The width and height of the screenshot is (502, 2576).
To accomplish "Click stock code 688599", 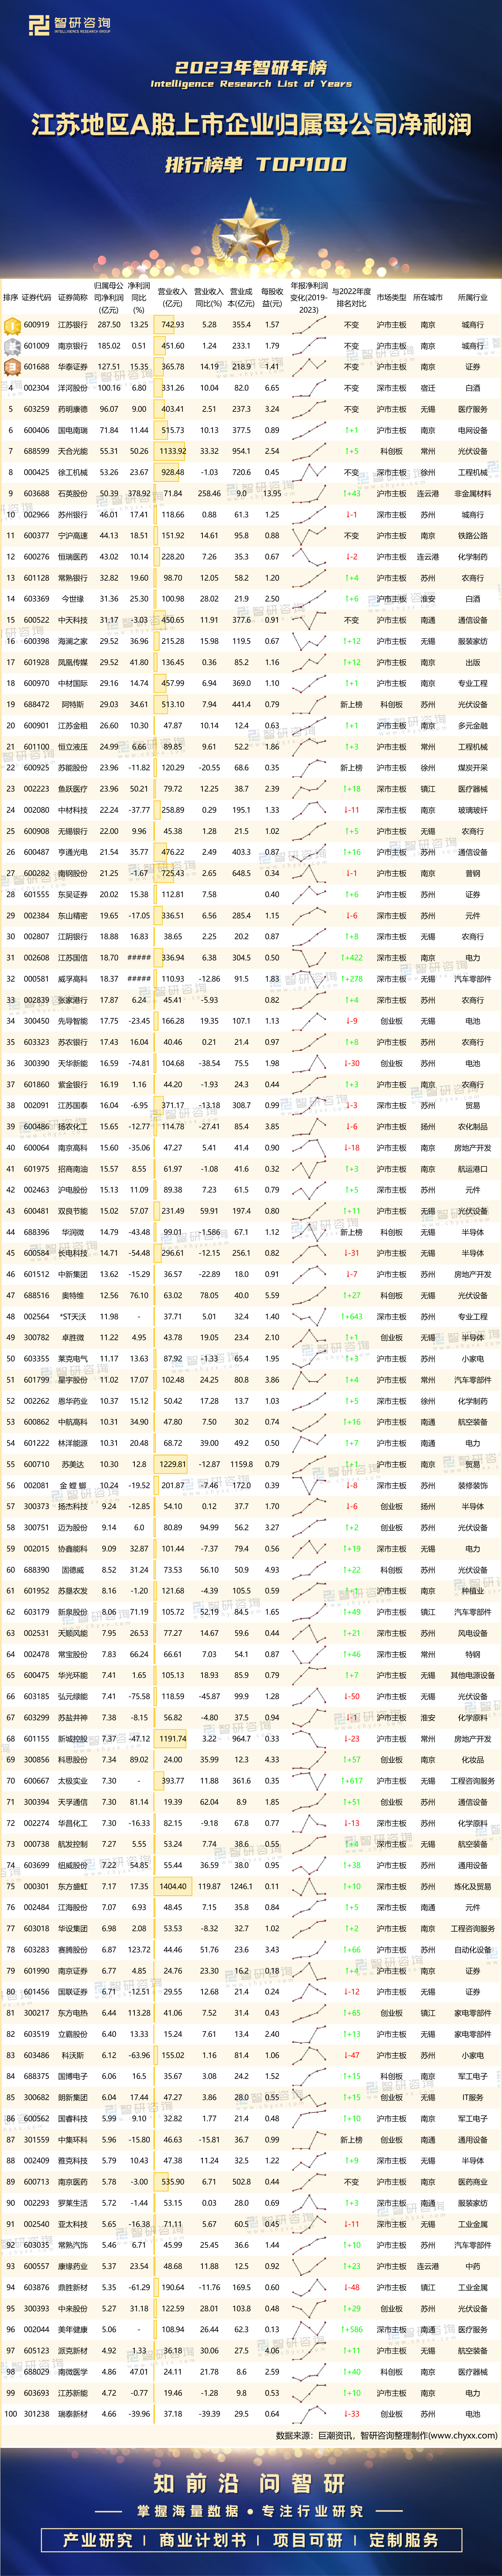I will point(37,451).
